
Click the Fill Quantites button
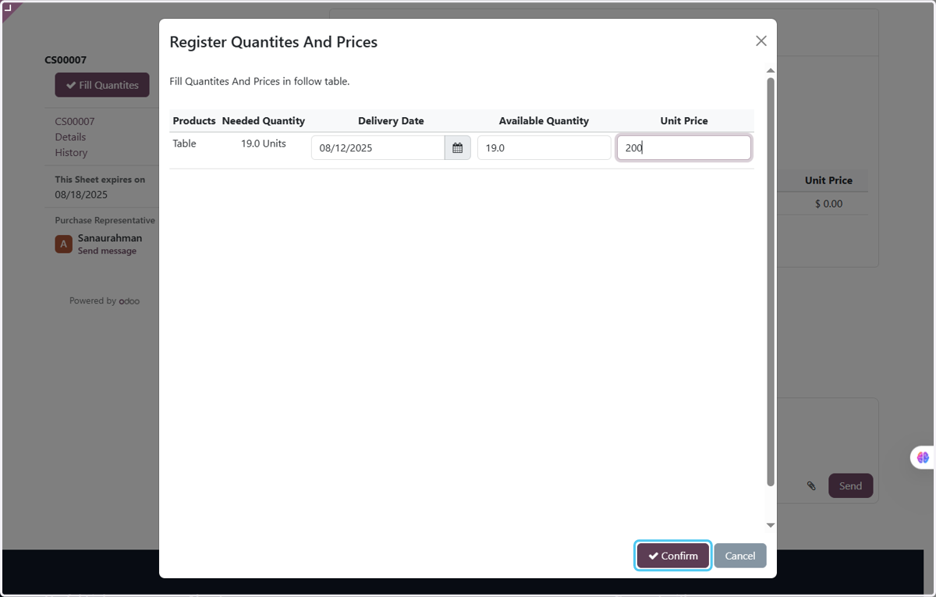[102, 85]
